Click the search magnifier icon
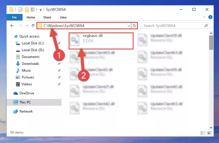 (x=206, y=26)
